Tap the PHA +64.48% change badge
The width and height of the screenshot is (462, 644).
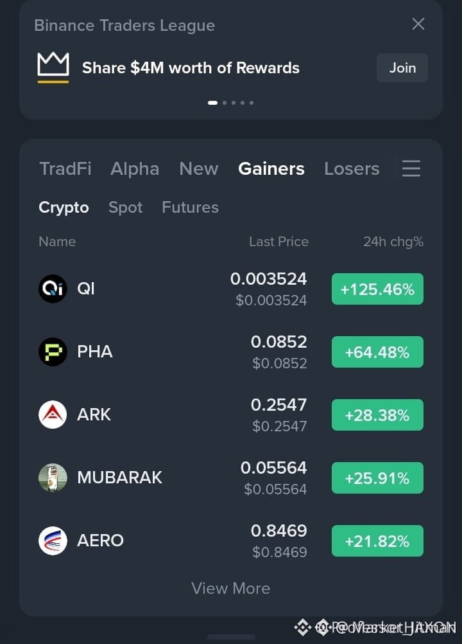click(377, 352)
